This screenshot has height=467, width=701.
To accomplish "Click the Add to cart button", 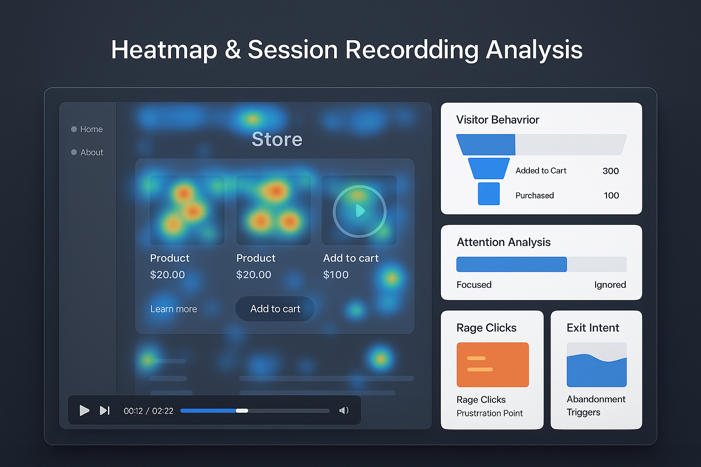I will 275,309.
